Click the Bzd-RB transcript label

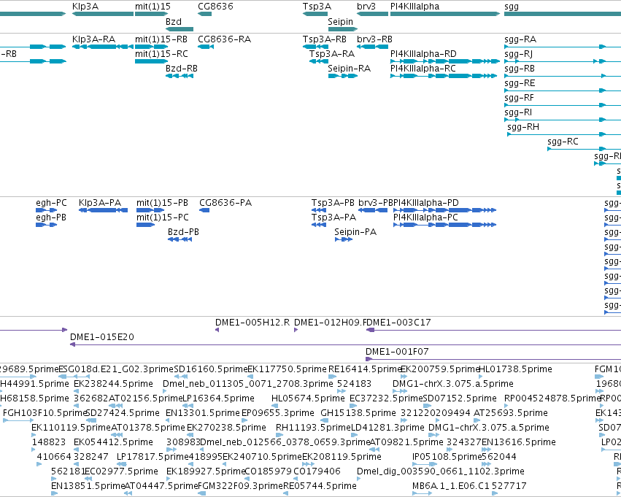pyautogui.click(x=182, y=69)
